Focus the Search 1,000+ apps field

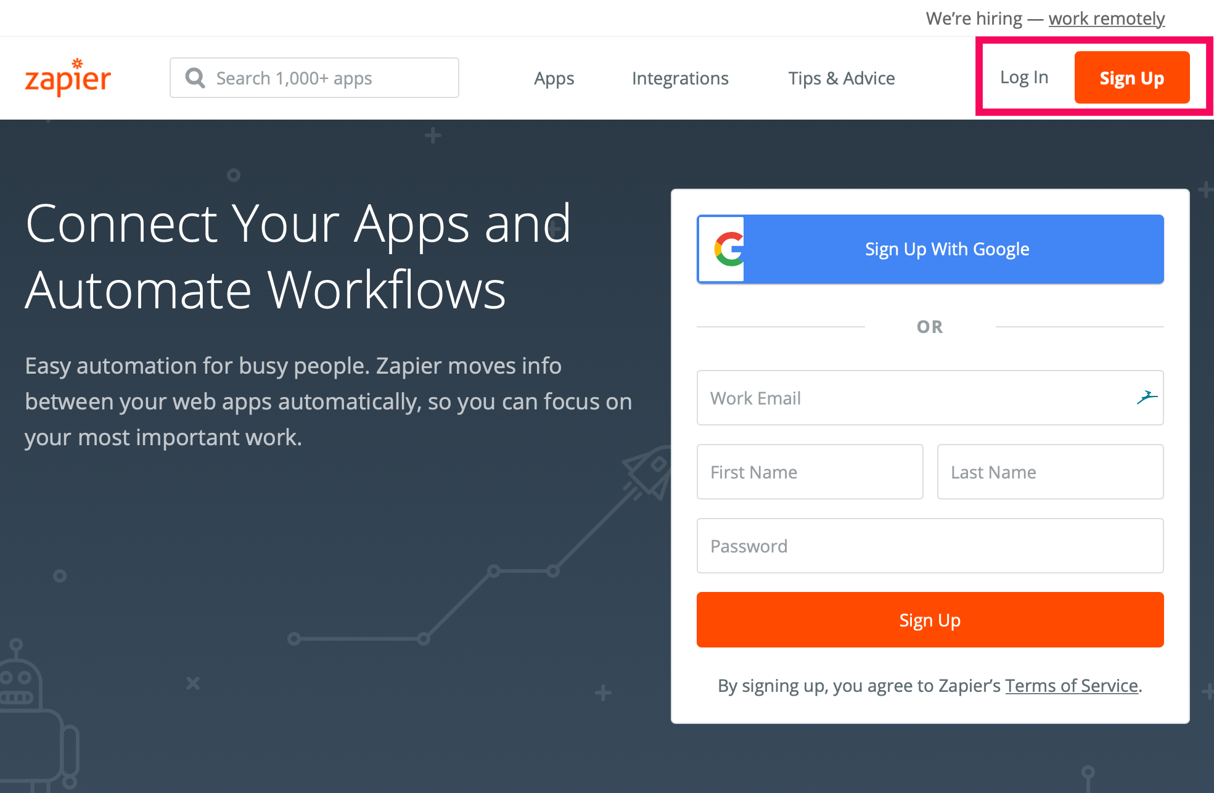pos(314,78)
